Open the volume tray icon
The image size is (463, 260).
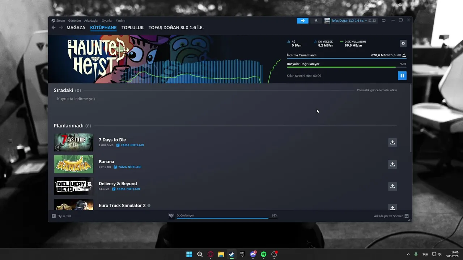[x=440, y=254]
